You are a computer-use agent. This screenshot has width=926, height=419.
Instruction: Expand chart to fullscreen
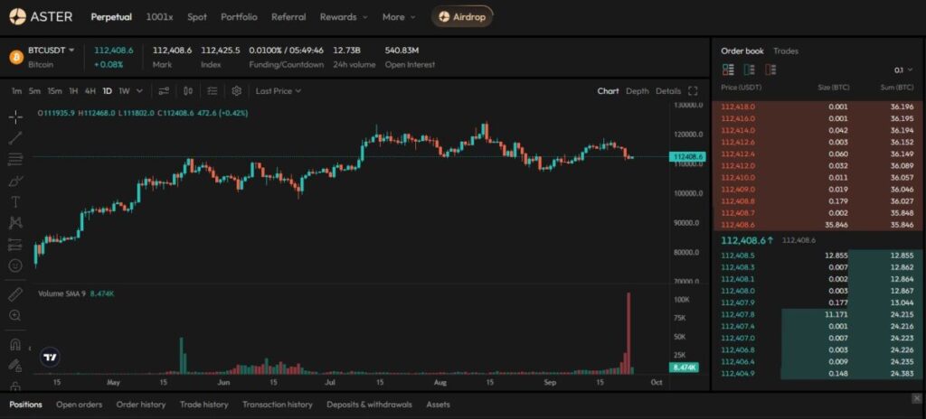(694, 91)
